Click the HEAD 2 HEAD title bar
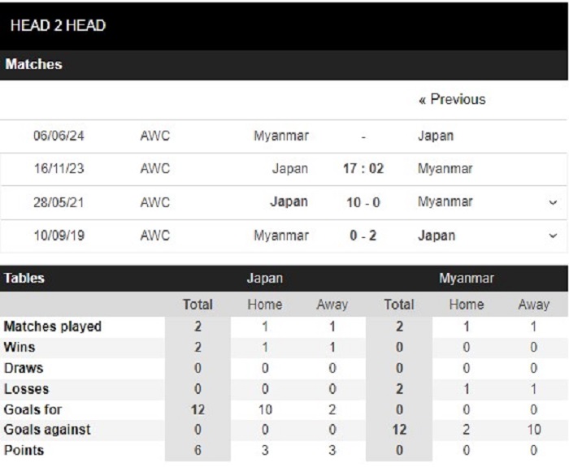The width and height of the screenshot is (569, 467). 284,25
